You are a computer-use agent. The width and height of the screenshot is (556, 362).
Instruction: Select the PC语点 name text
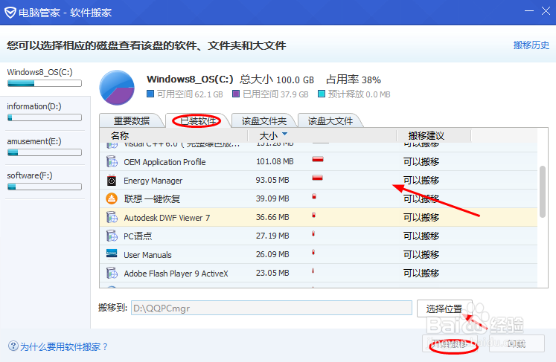coord(138,236)
